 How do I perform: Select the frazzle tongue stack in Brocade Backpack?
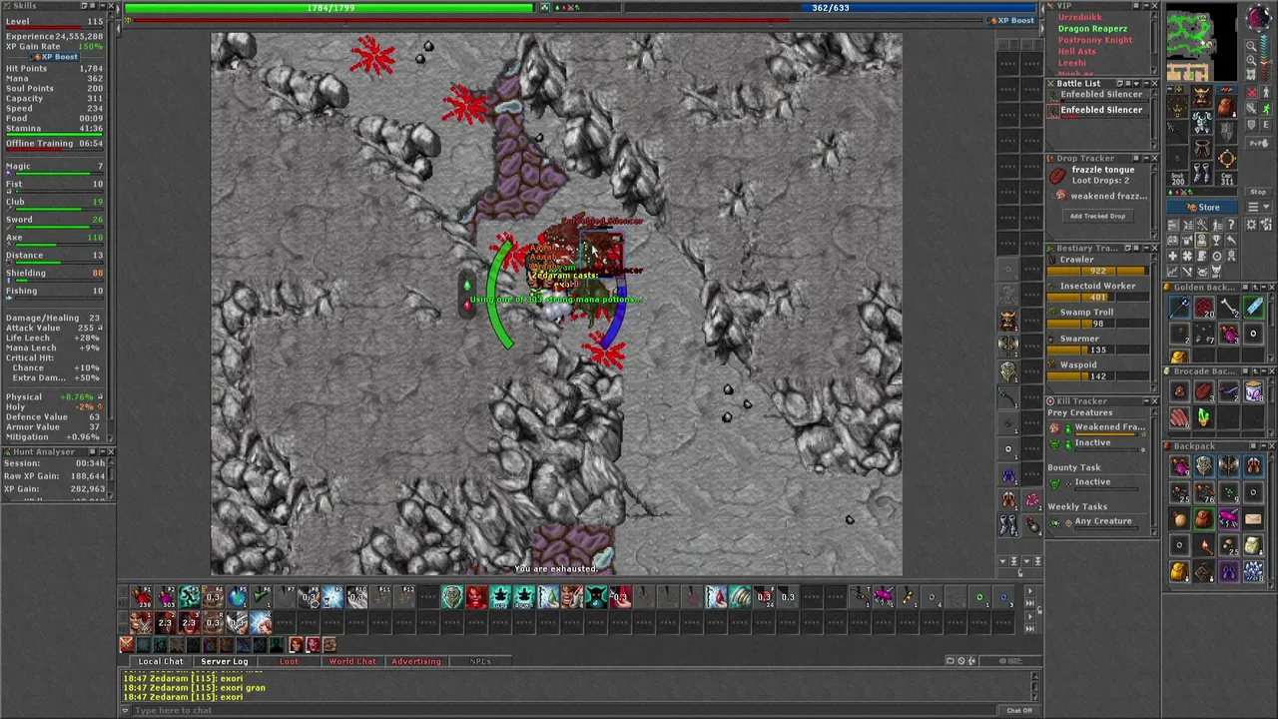click(x=1204, y=391)
